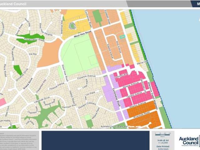Click the 'Grand Drive' label
200x150 pixels.
(x=28, y=83)
